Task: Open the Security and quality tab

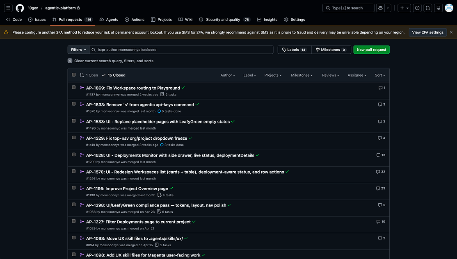Action: 224,20
